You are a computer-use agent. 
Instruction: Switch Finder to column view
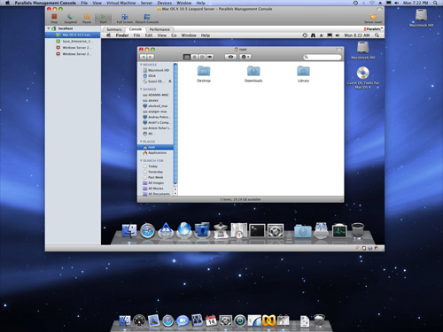point(202,57)
